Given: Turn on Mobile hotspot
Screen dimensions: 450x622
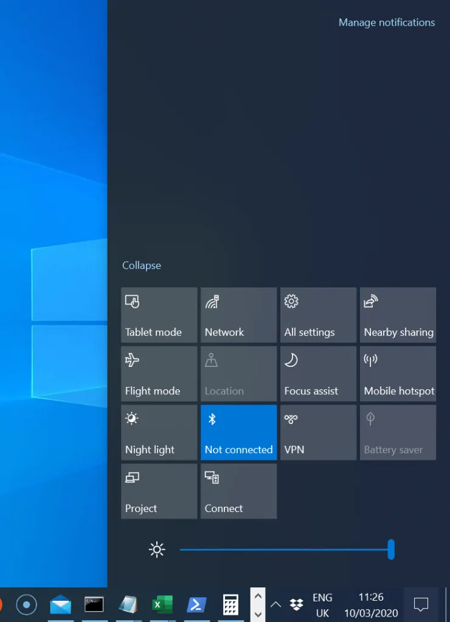Looking at the screenshot, I should click(398, 374).
